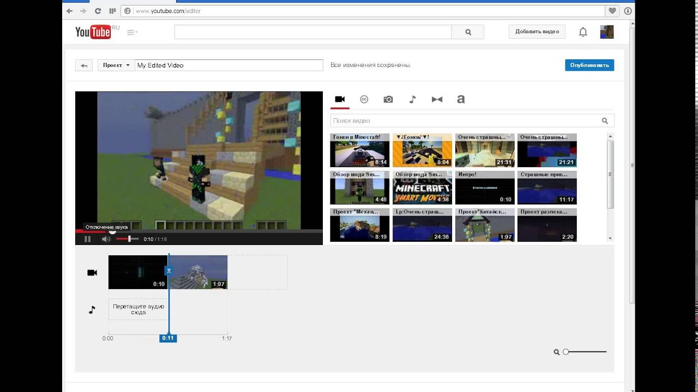Screen dimensions: 698x392
Task: Click the YouTube search button
Action: click(468, 32)
